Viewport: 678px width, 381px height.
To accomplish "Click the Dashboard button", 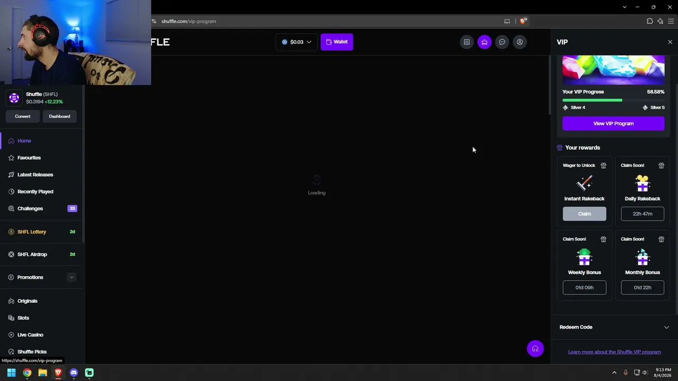I will tap(59, 116).
